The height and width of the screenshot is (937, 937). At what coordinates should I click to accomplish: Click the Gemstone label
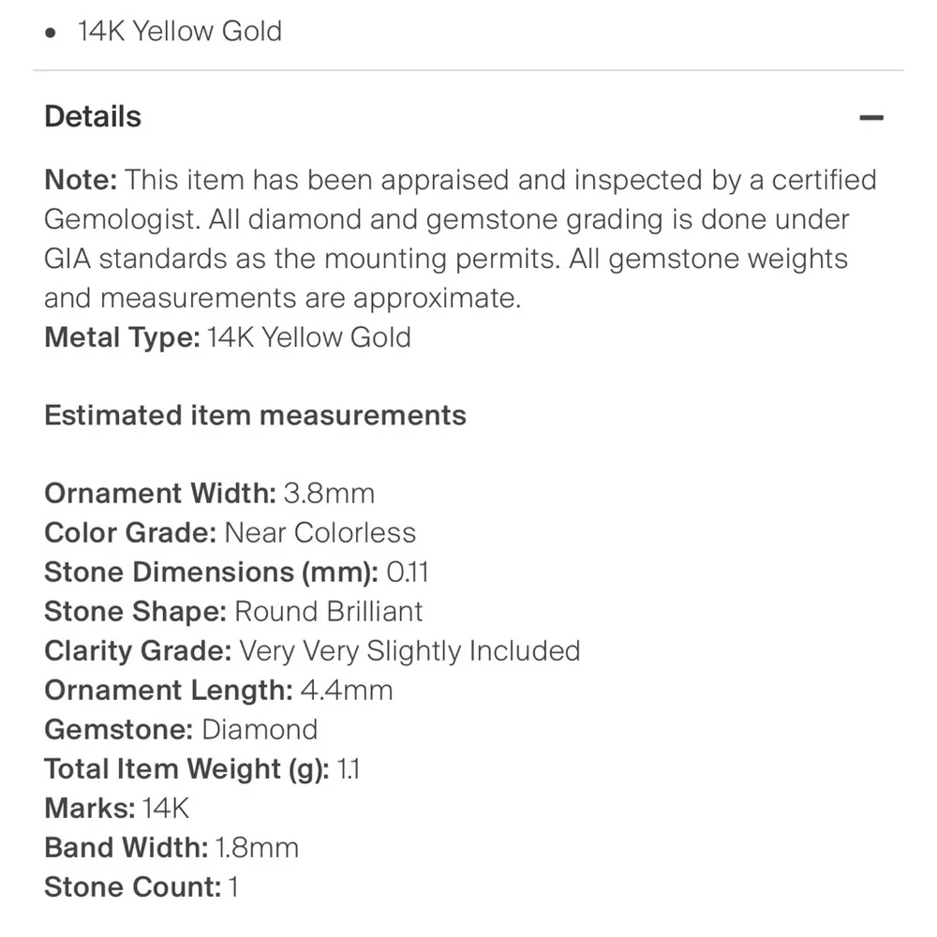119,729
